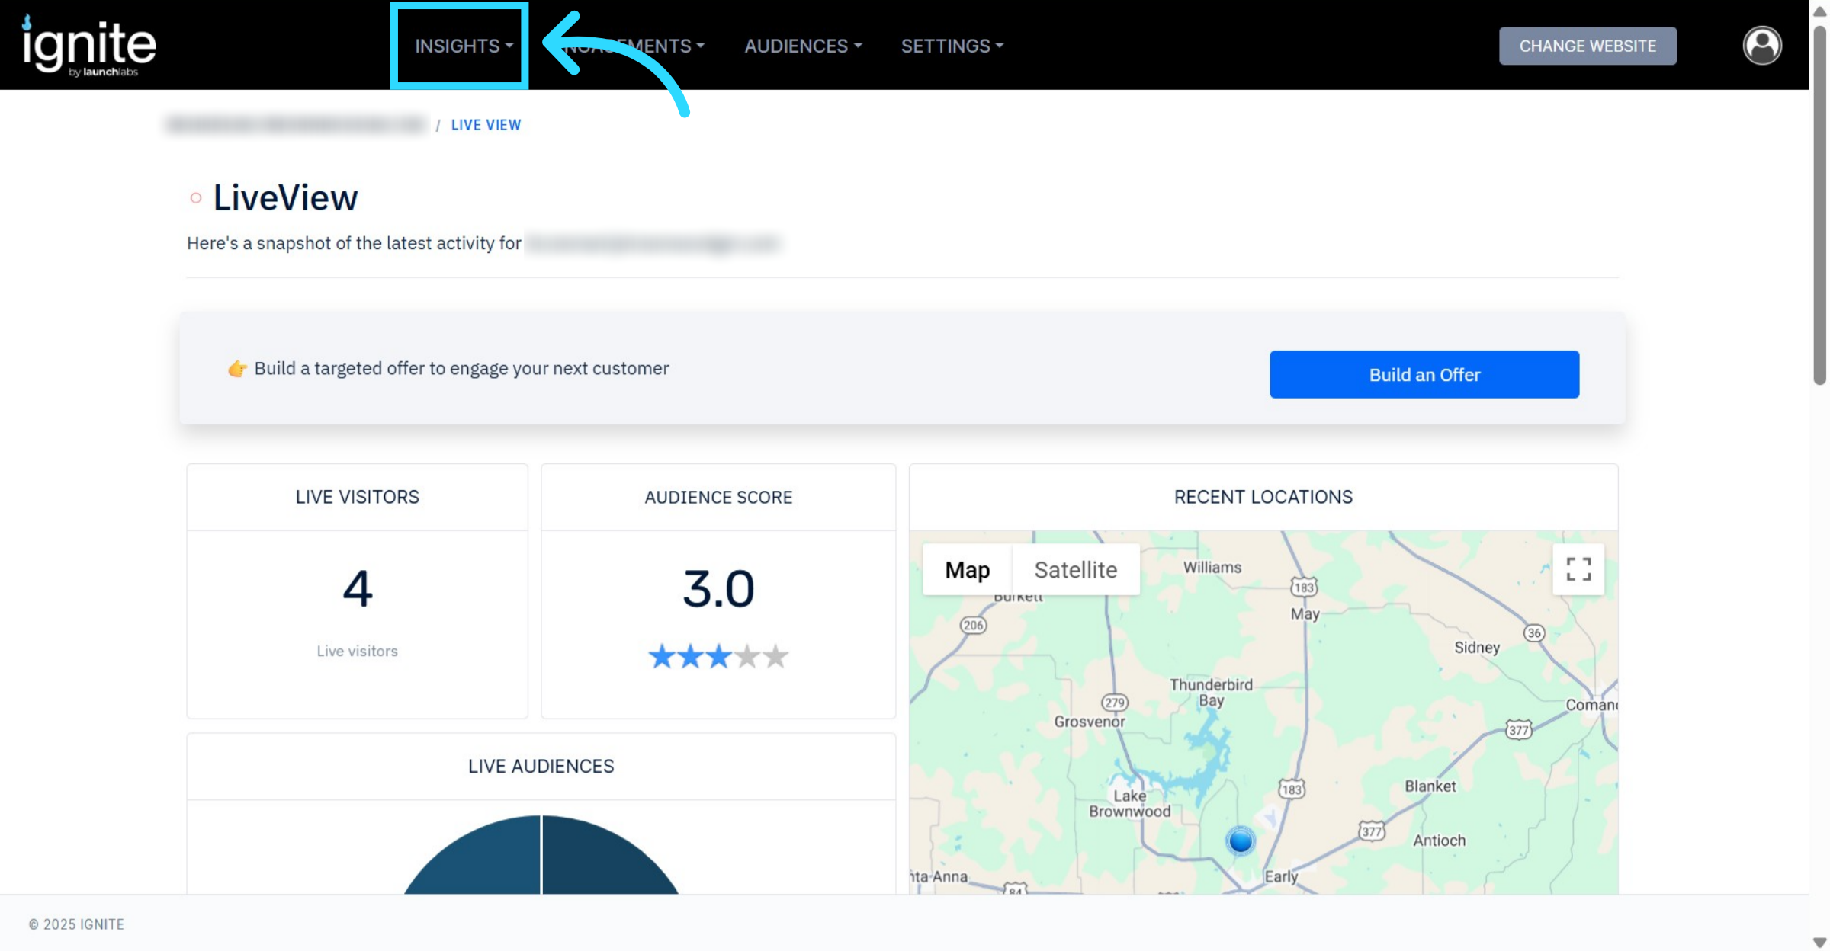Click the blurred website breadcrumb link
The image size is (1830, 951).
click(296, 125)
